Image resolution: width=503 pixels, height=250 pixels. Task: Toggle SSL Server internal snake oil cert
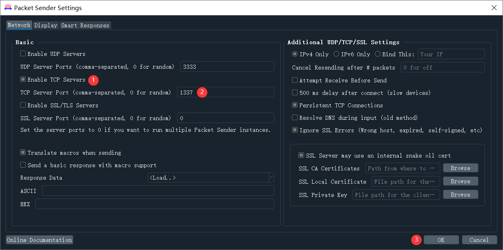click(x=301, y=156)
